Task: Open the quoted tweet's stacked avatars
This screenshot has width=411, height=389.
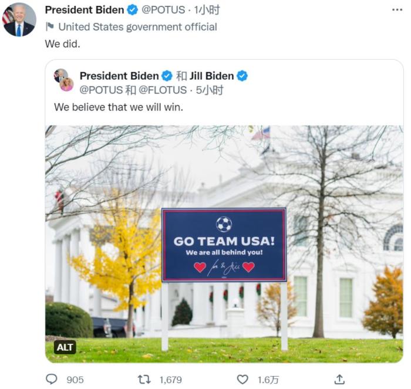Action: [63, 80]
